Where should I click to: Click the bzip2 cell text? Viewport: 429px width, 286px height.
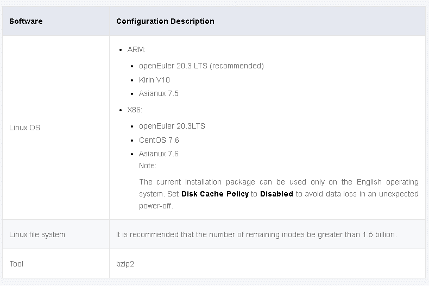(125, 264)
